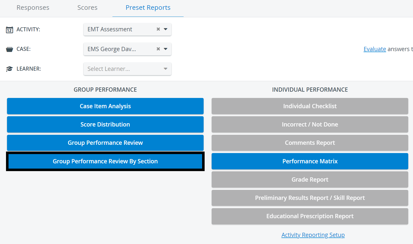Expand the Activity dropdown arrow
Image resolution: width=413 pixels, height=244 pixels.
point(166,29)
